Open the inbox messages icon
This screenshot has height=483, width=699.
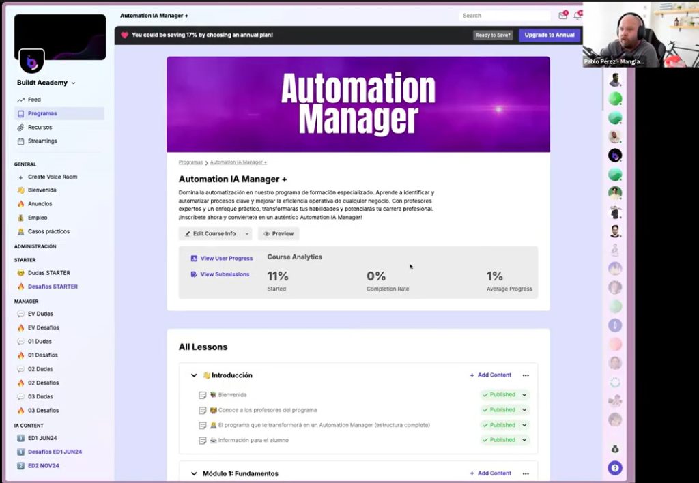pyautogui.click(x=562, y=16)
